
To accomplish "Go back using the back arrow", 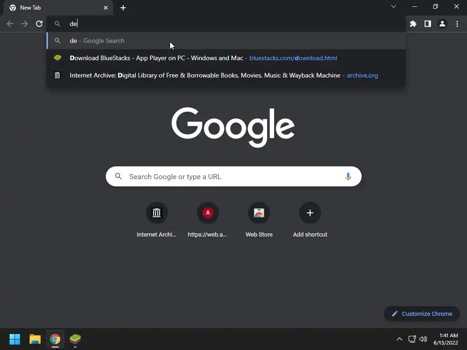I will coord(10,24).
